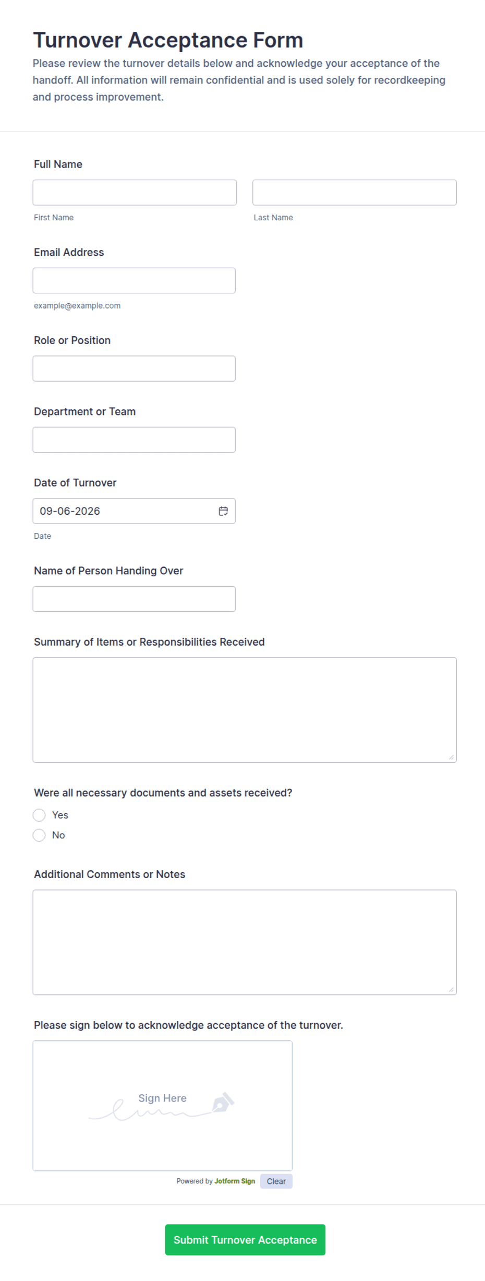The image size is (485, 1281).
Task: Click the Role or Position field
Action: coord(134,369)
